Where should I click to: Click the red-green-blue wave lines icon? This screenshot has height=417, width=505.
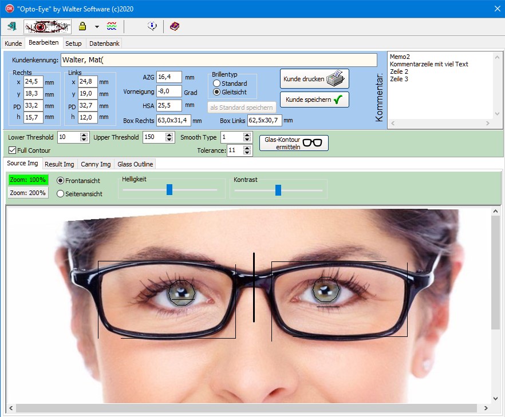click(x=112, y=26)
